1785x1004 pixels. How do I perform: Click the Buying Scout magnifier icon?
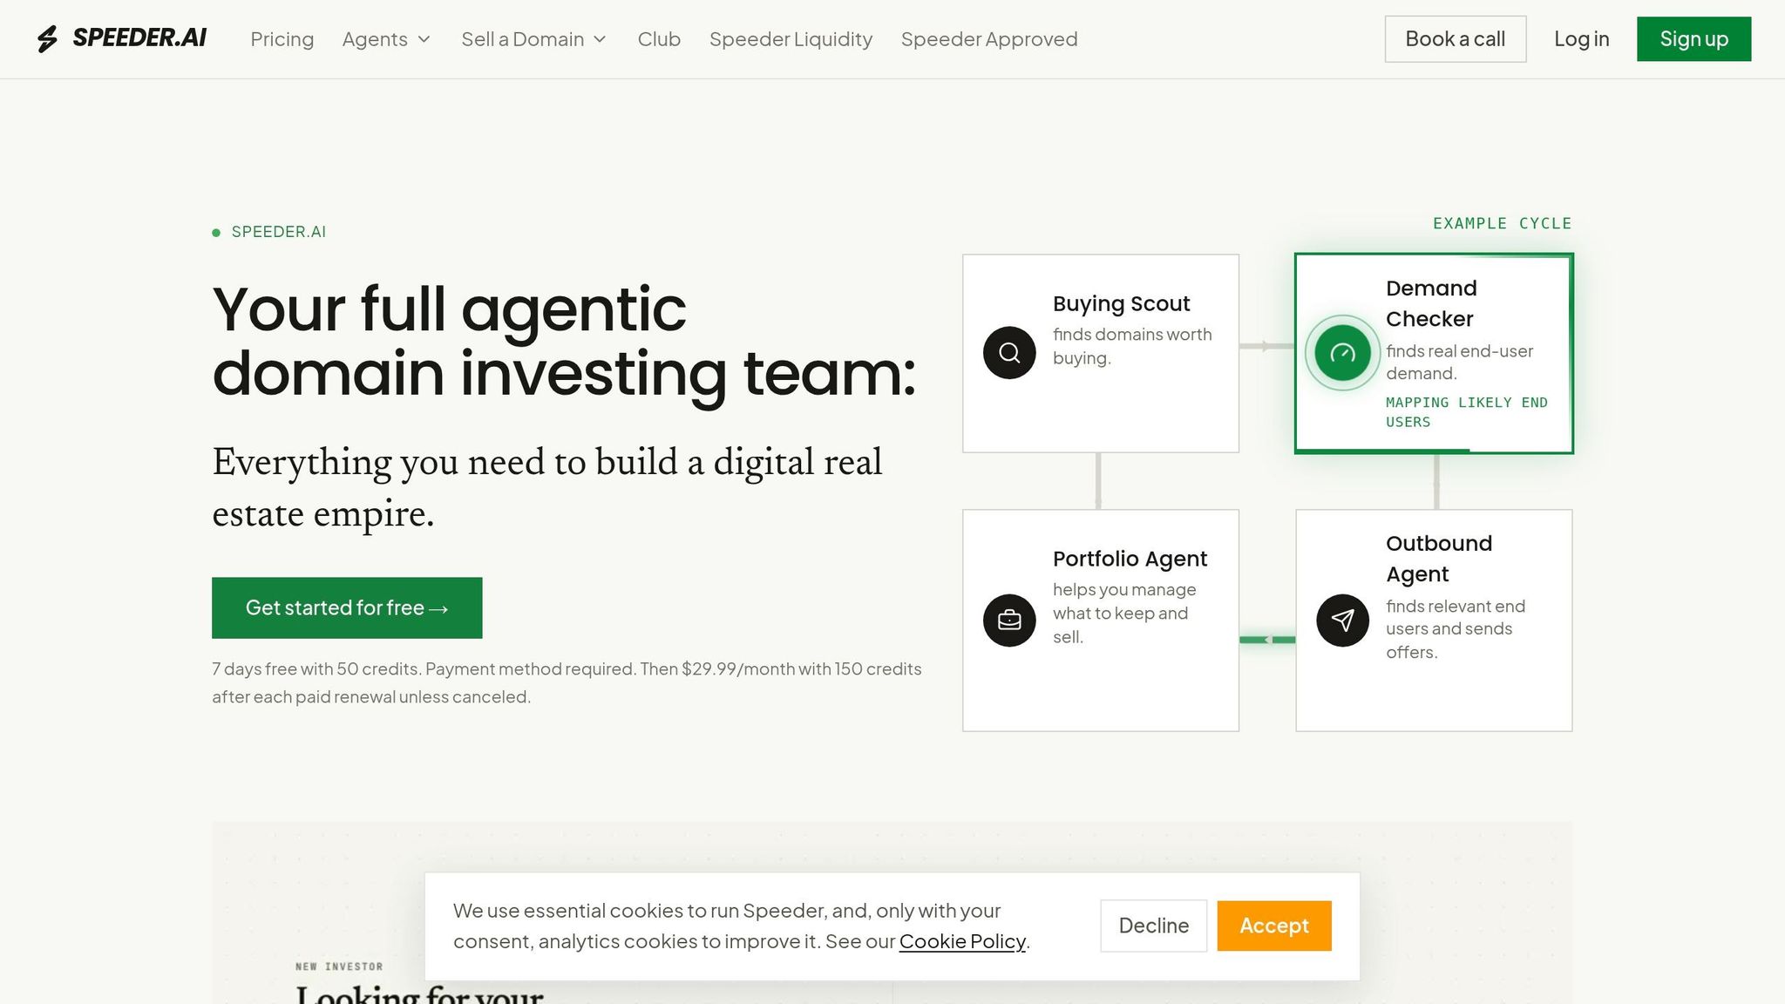click(1009, 353)
